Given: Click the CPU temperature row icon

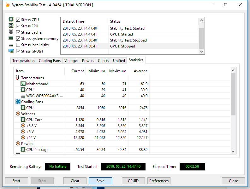Looking at the screenshot, I should [x=23, y=90].
